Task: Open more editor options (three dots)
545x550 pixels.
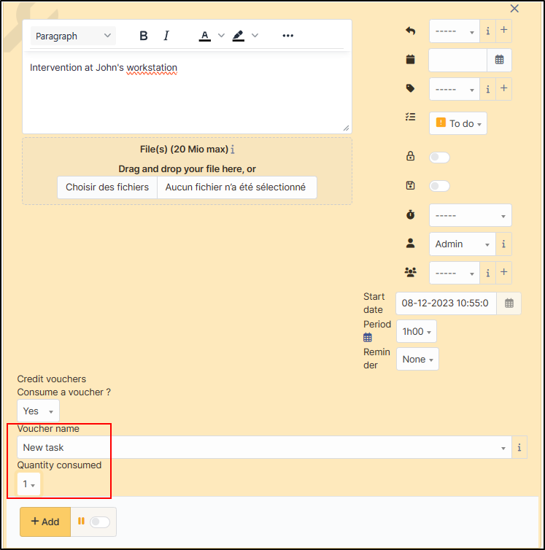Action: tap(287, 36)
